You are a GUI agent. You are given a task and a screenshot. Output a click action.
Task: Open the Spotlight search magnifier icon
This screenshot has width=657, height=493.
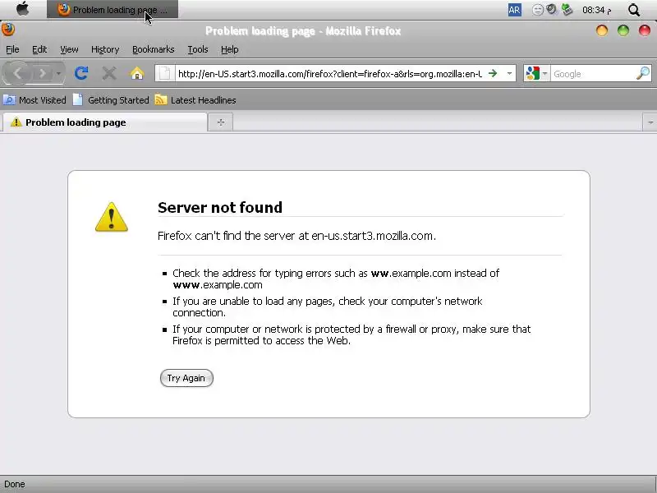point(634,10)
